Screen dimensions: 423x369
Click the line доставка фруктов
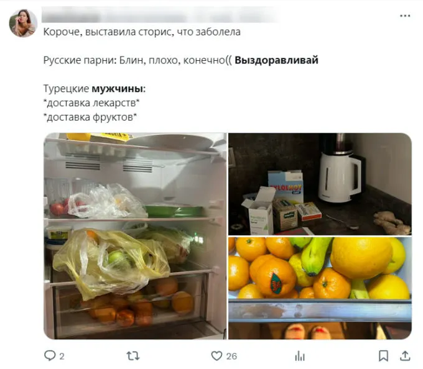point(90,117)
